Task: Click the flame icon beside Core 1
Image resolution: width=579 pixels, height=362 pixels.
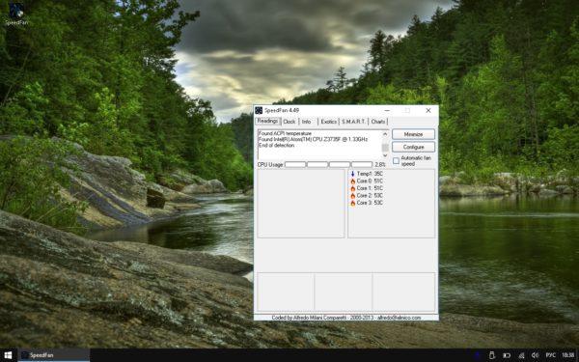Action: click(x=352, y=188)
